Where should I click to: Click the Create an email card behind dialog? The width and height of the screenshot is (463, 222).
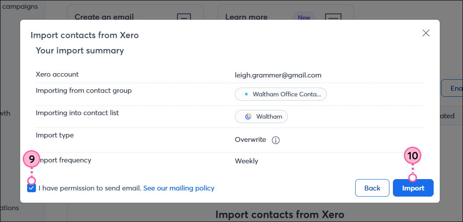click(135, 12)
